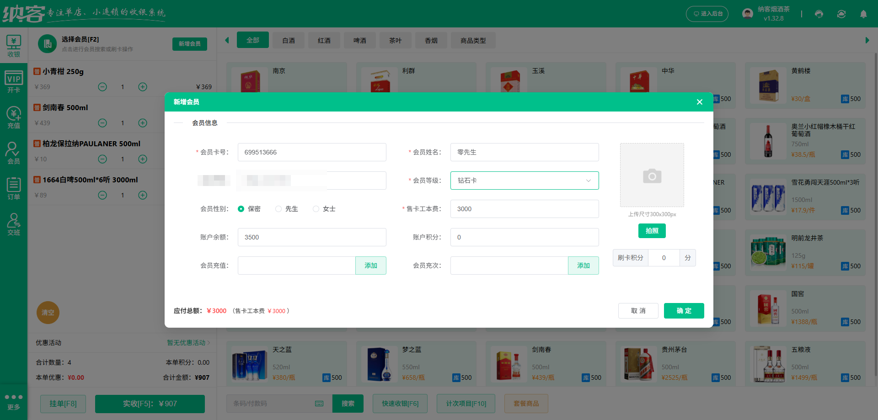878x420 pixels.
Task: Click the notification bell icon
Action: point(863,14)
